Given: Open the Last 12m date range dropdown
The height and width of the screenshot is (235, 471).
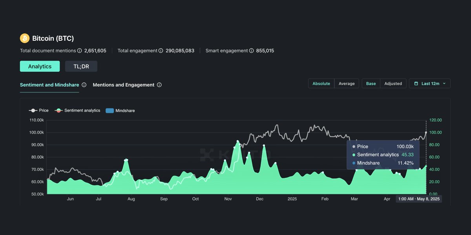Looking at the screenshot, I should (430, 83).
